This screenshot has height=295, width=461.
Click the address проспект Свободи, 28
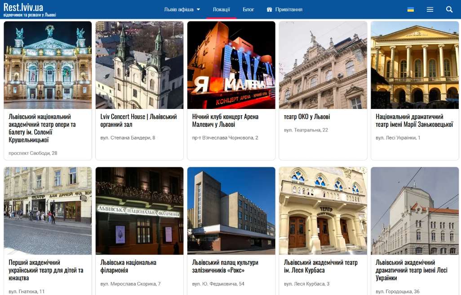tap(33, 153)
